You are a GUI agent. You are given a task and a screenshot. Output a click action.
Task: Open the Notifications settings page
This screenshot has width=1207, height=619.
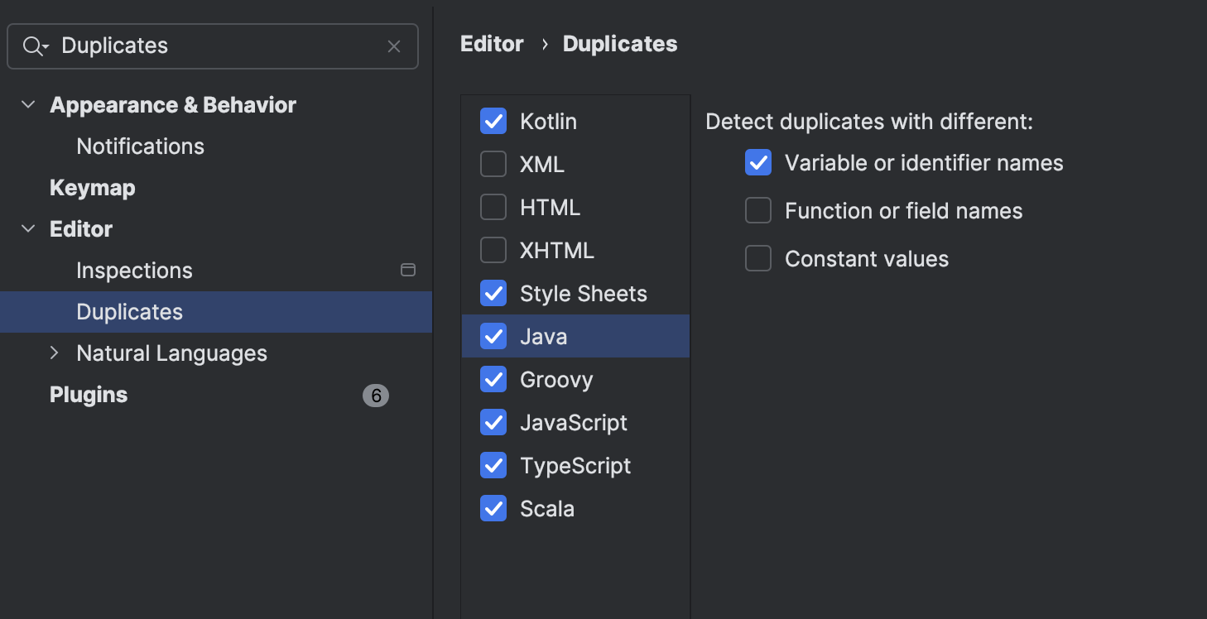tap(140, 146)
